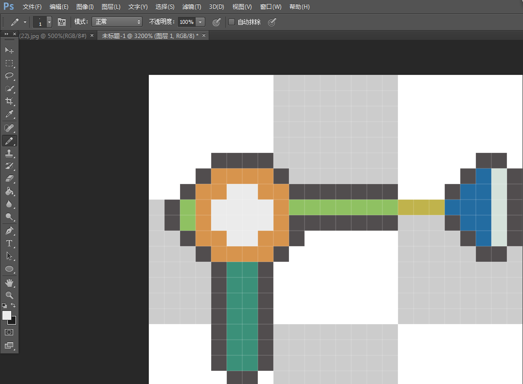Reset default foreground and background colors
Screen dimensions: 523x384
pyautogui.click(x=4, y=305)
